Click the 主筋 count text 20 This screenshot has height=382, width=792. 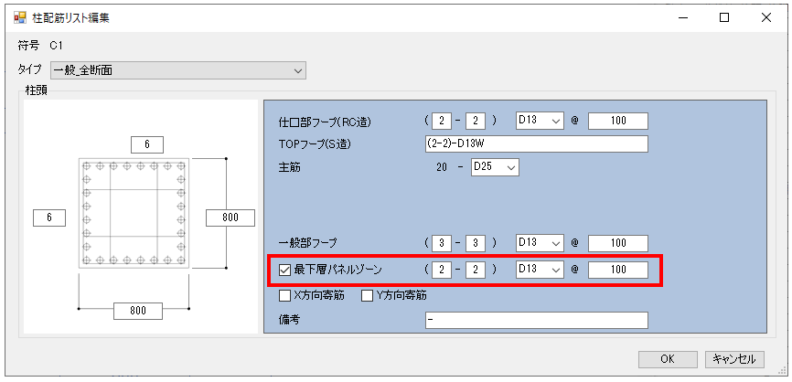coord(442,168)
